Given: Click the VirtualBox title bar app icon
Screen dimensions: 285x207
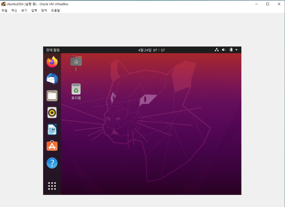Looking at the screenshot, I should click(4, 4).
